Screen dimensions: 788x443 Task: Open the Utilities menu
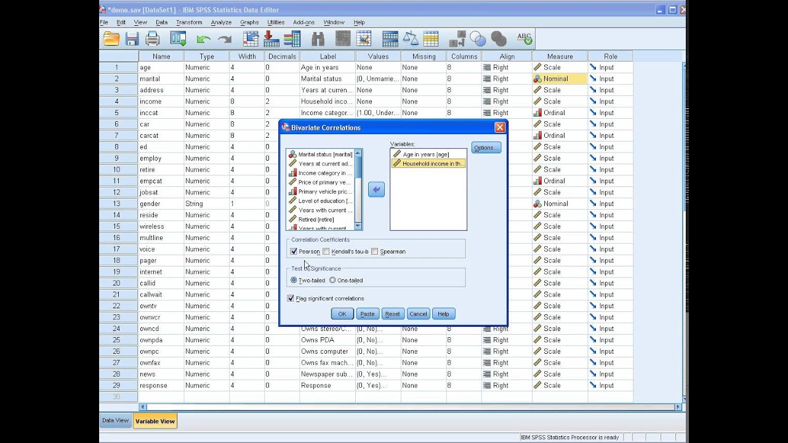pyautogui.click(x=276, y=22)
